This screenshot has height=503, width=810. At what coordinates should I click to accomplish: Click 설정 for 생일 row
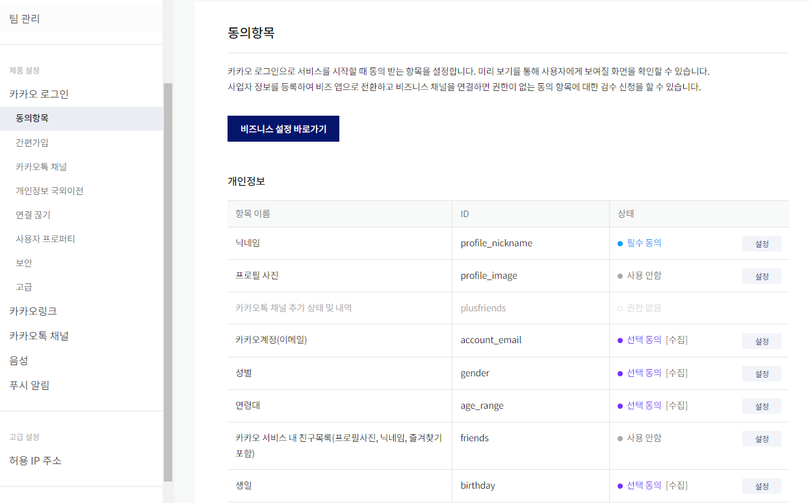point(762,486)
